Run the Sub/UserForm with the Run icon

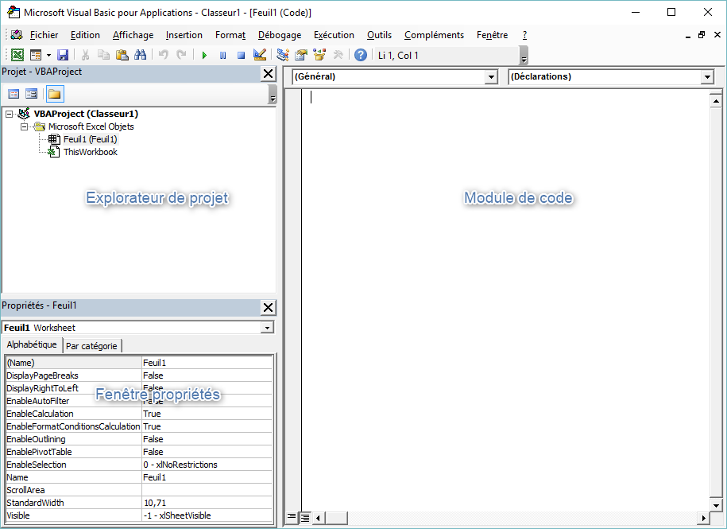pos(203,54)
